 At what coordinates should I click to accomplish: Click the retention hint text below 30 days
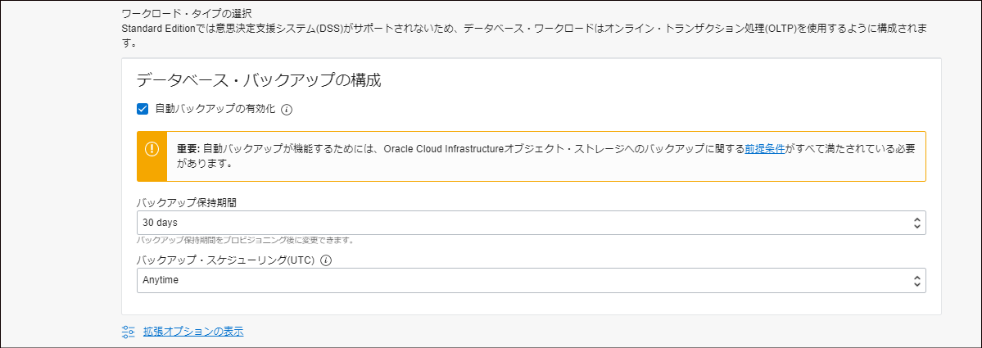point(247,240)
